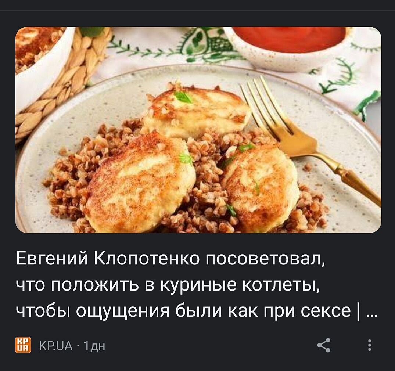Click the "1дн" article timestamp
Screen dimensions: 395x371
(94, 346)
